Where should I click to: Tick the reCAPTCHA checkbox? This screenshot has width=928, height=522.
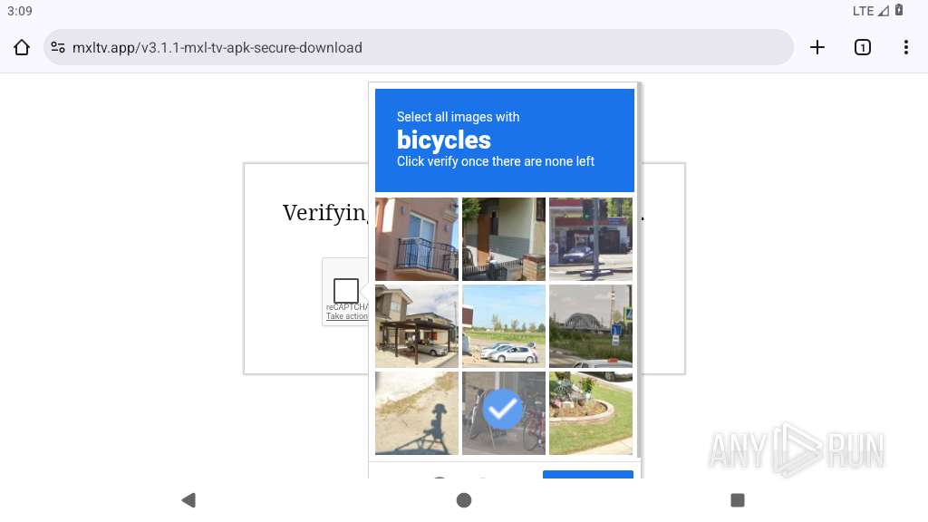click(x=346, y=291)
